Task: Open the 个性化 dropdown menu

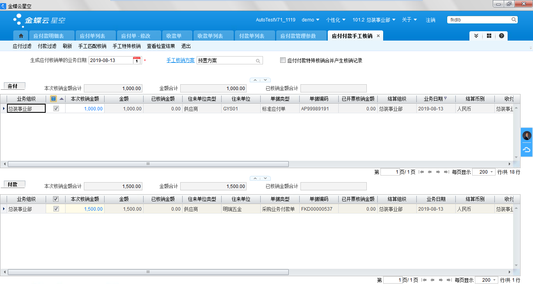Action: pos(336,20)
